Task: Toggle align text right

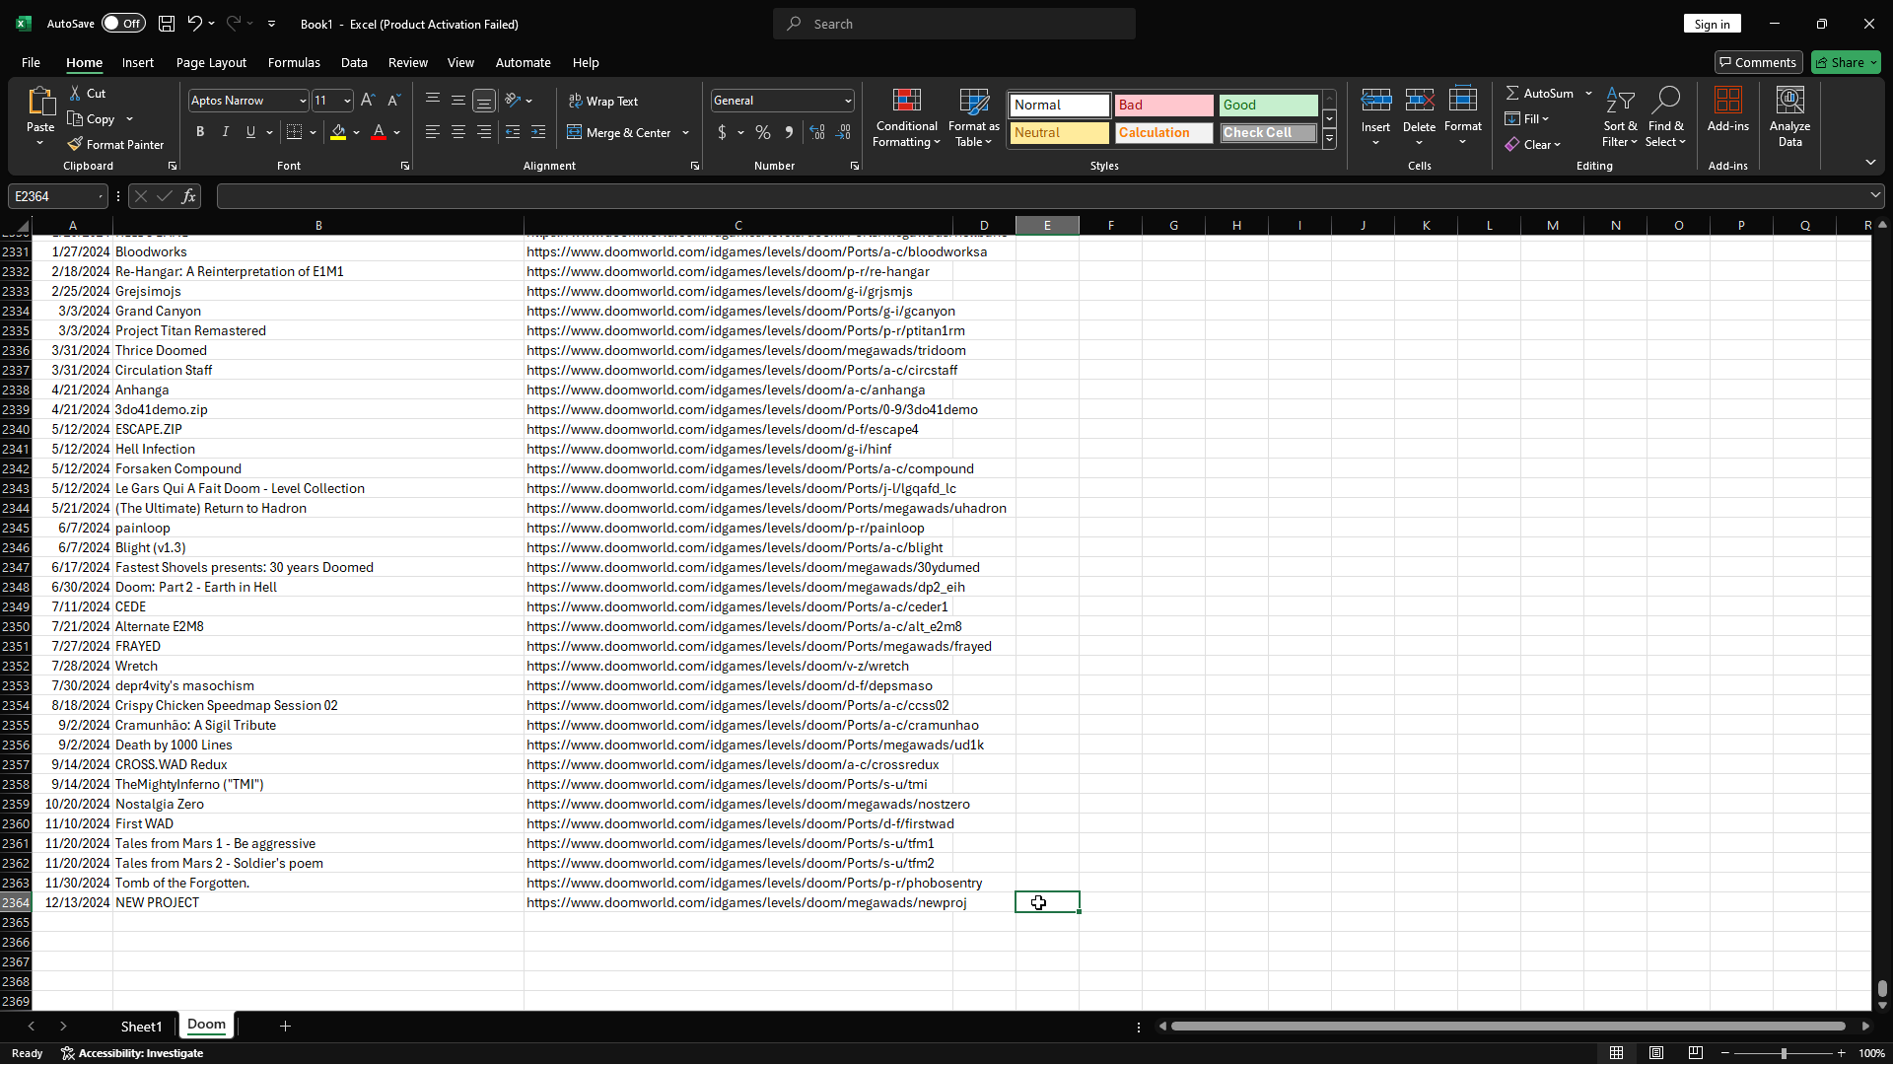Action: (484, 132)
